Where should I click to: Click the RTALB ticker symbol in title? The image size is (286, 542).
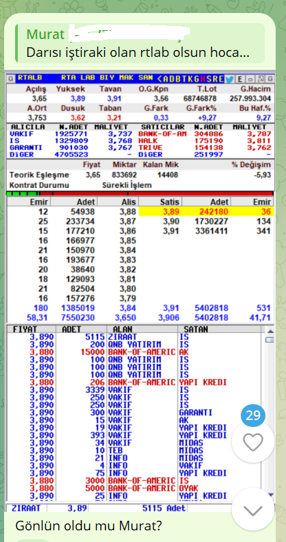pos(29,77)
